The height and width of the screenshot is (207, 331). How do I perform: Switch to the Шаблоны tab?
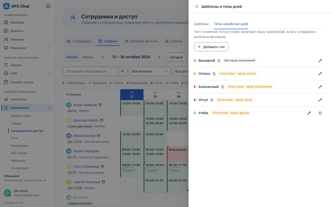201,24
